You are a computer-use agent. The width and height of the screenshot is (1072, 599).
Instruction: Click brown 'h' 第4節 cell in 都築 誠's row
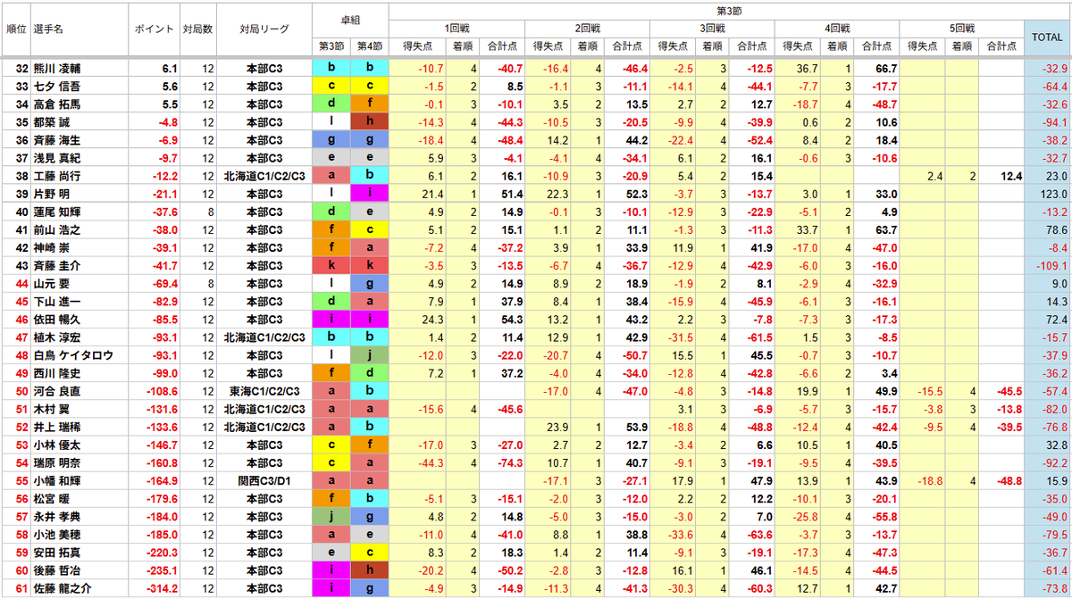pyautogui.click(x=370, y=121)
